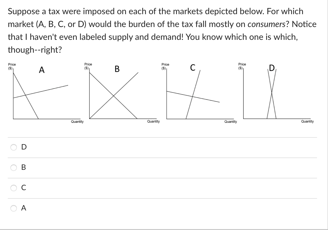Click the Price ($) label on graph C
This screenshot has height=230, width=328.
[x=165, y=66]
